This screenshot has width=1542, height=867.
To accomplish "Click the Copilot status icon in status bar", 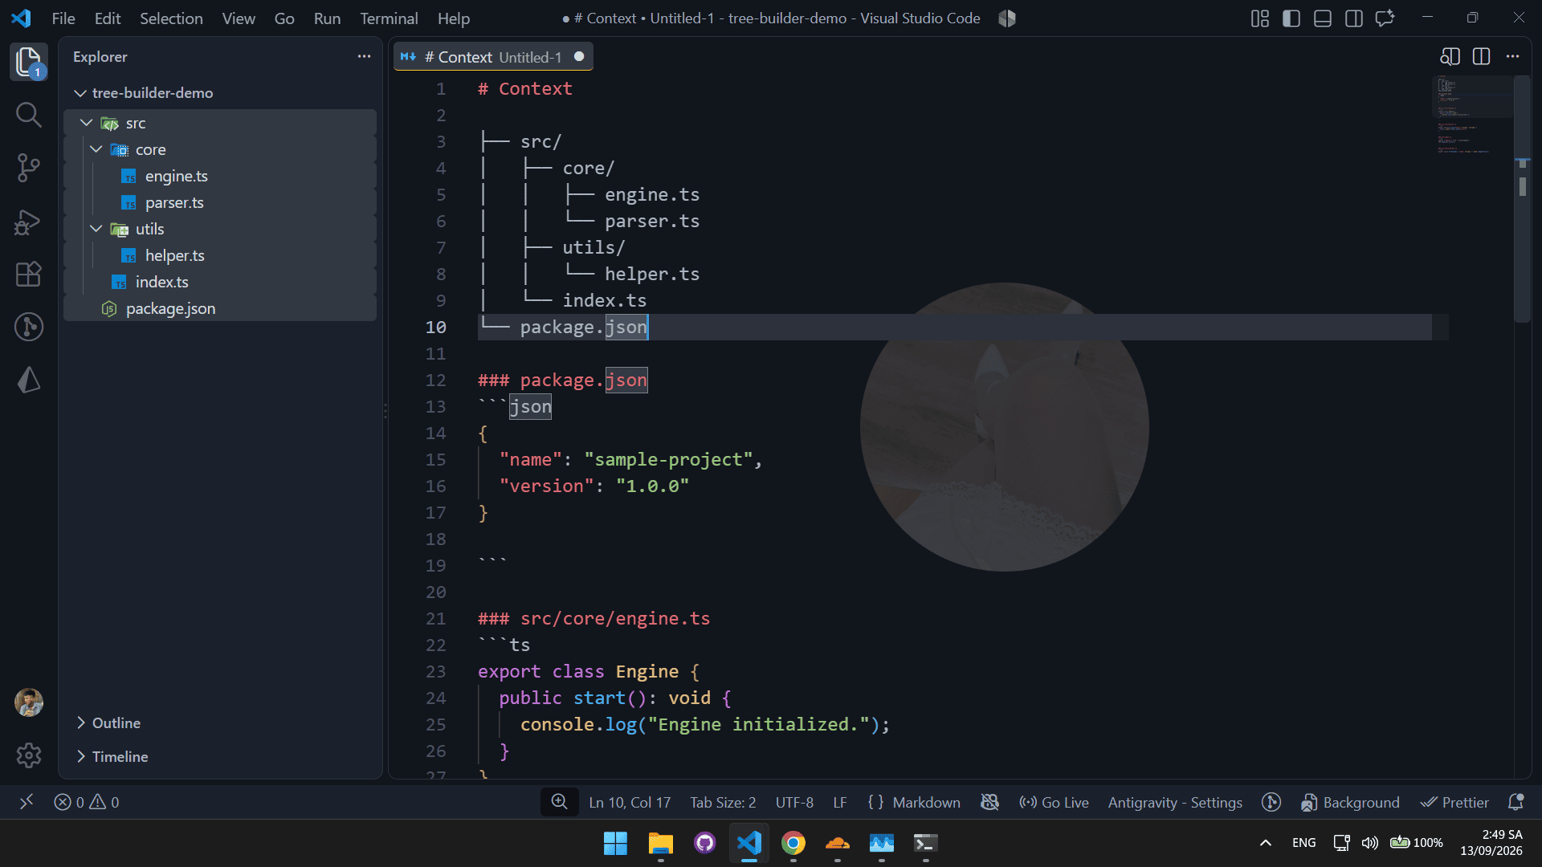I will [989, 802].
